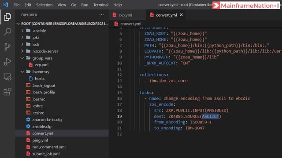The image size is (282, 158).
Task: Click the EXPLORER panel title
Action: click(29, 15)
